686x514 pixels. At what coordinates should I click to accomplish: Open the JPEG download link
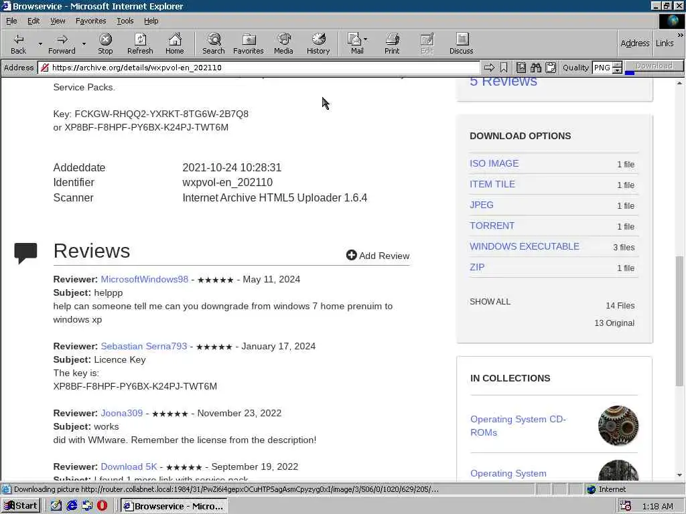481,205
